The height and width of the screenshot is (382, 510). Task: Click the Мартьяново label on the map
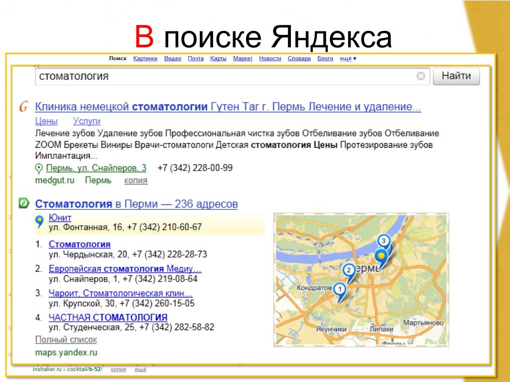[423, 323]
